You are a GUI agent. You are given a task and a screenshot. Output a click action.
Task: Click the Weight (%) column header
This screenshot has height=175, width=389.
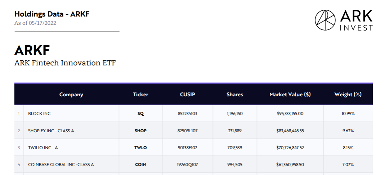[348, 95]
